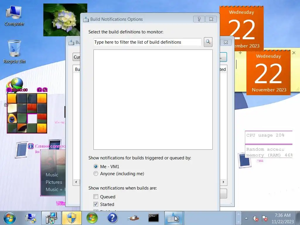This screenshot has width=300, height=225.
Task: Click the lower November 2023 calendar gadget
Action: (268, 73)
